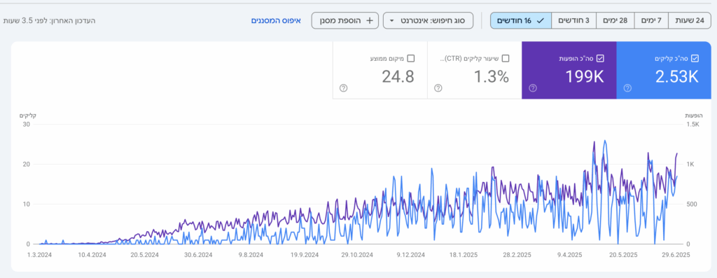Screen dimensions: 717x278
Task: Click help icon on average position card
Action: (x=343, y=88)
